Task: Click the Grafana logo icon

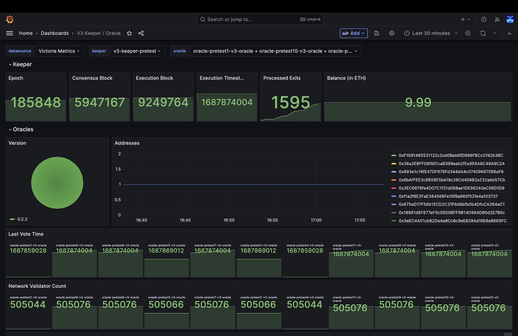Action: tap(10, 19)
